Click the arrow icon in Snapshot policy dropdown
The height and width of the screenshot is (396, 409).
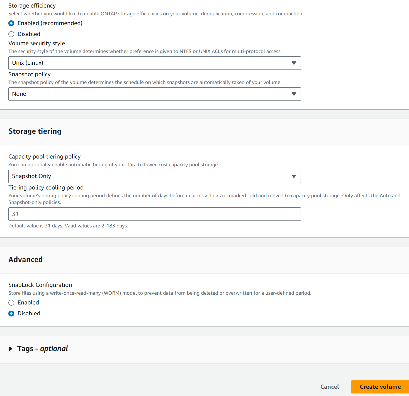(x=294, y=94)
